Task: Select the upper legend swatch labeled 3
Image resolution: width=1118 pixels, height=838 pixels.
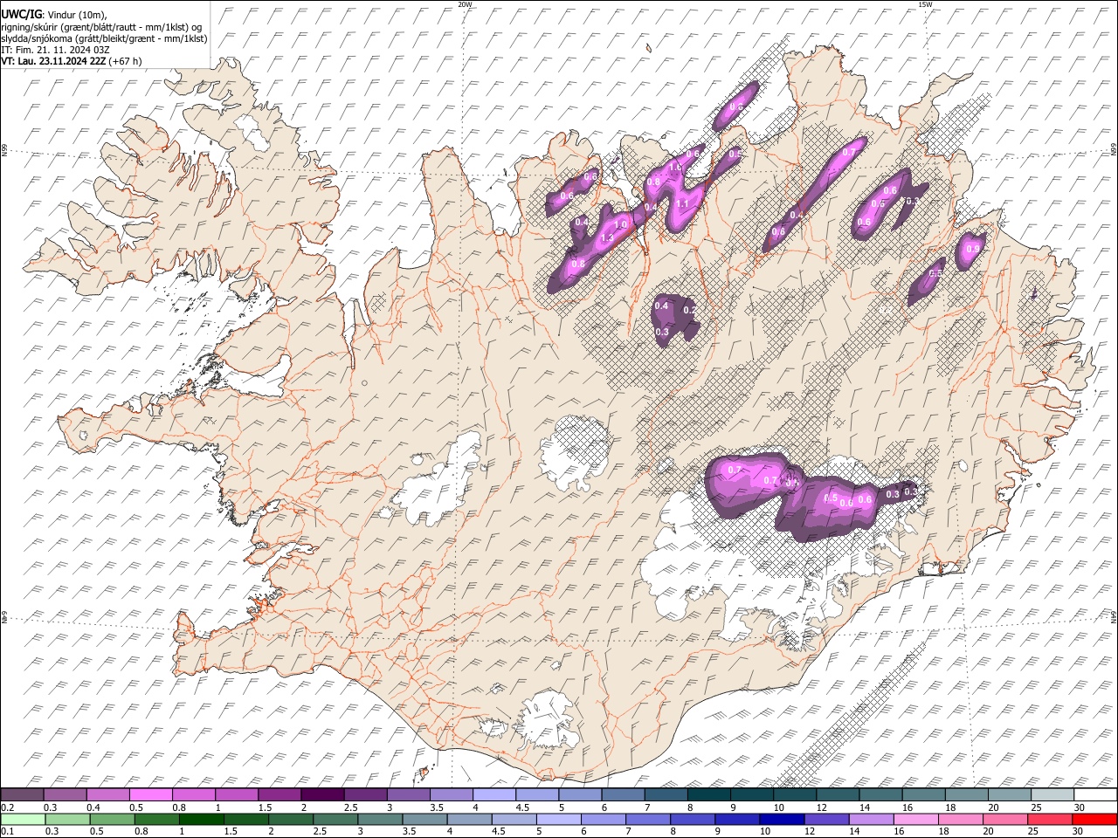Action: [x=407, y=794]
